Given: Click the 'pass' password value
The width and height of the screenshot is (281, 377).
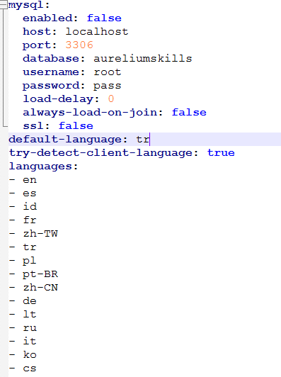Looking at the screenshot, I should (108, 86).
